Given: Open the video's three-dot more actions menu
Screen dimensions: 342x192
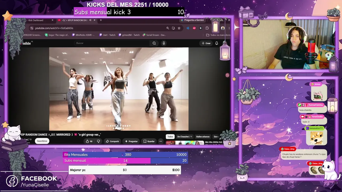Looking at the screenshot, I should pos(161,141).
